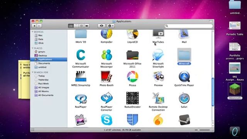Image resolution: width=247 pixels, height=139 pixels.
Task: Go forward in Finder history
Action: point(39,26)
